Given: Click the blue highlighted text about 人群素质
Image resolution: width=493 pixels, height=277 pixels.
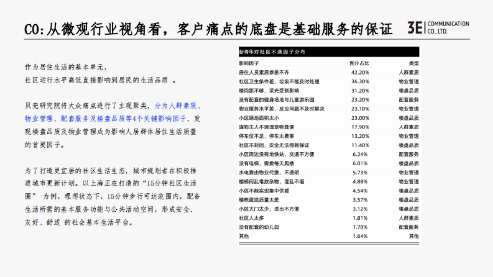Looking at the screenshot, I should pos(177,106).
